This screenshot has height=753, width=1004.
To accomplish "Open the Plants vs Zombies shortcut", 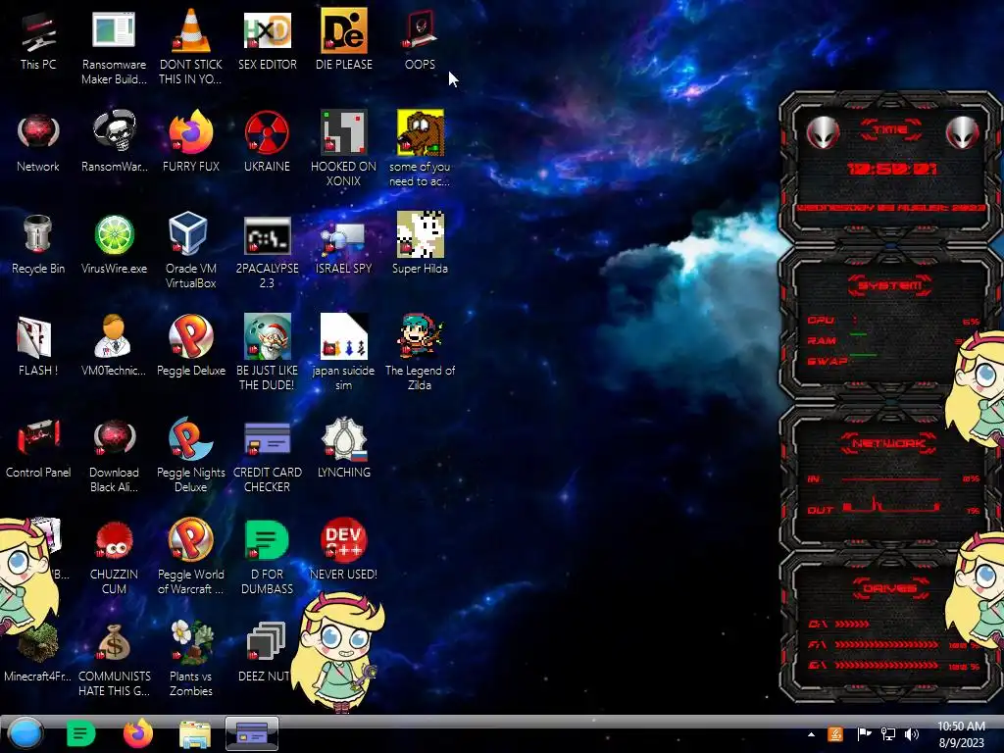I will point(191,642).
